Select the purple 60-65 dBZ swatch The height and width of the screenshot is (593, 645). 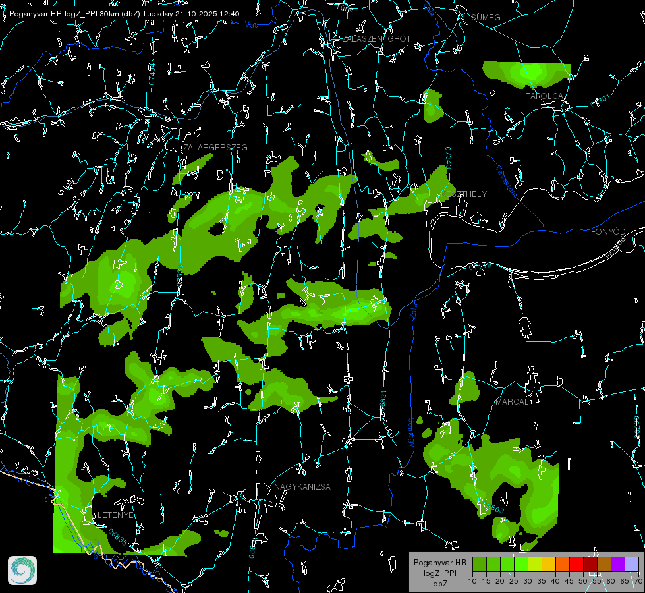coord(618,564)
